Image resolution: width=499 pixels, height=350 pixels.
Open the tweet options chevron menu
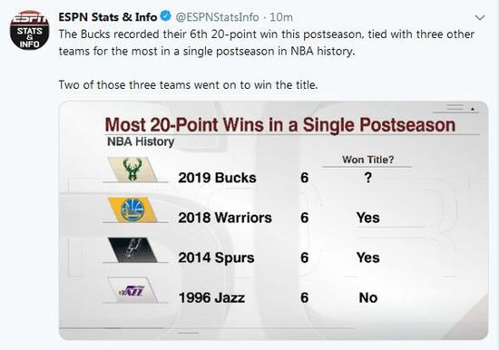[x=480, y=17]
